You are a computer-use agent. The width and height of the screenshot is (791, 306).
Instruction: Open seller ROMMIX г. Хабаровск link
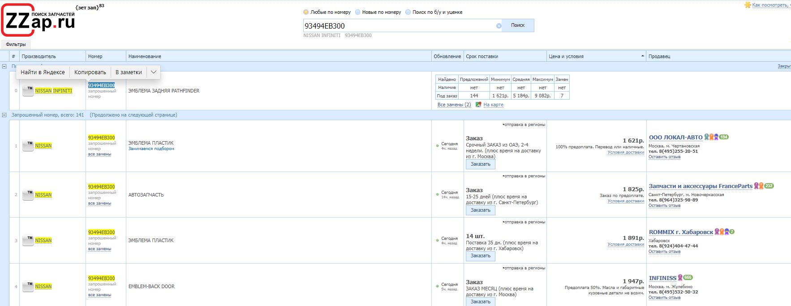tap(681, 232)
